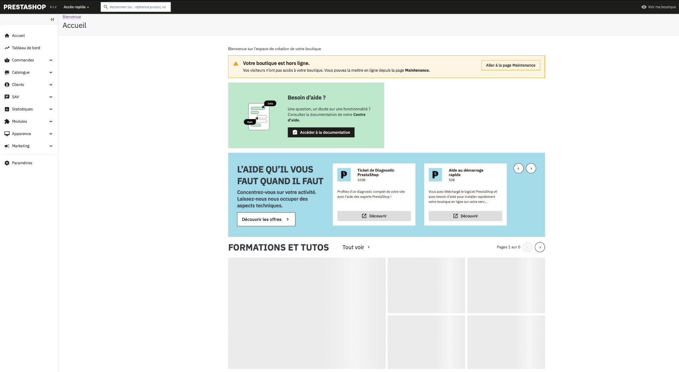Viewport: 679px width, 372px height.
Task: Click the Accueil page heading
Action: click(x=75, y=25)
